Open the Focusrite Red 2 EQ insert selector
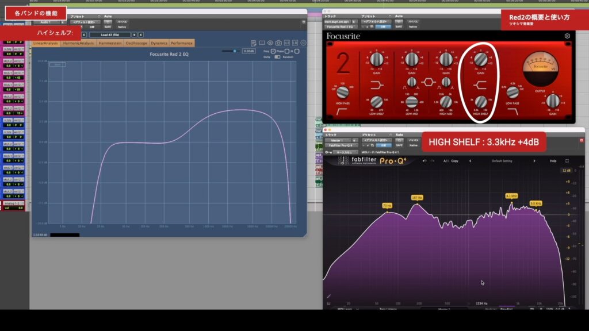 pos(341,26)
